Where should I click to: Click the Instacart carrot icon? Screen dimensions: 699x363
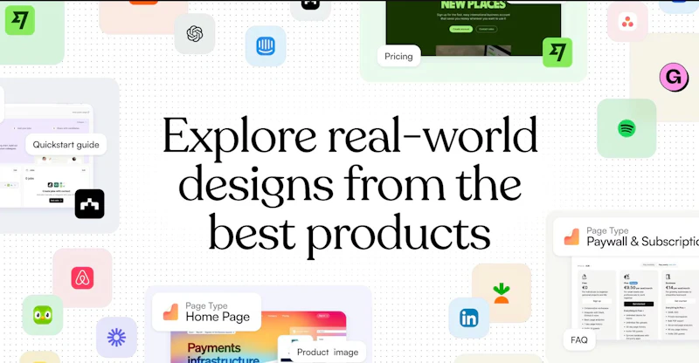coord(502,293)
